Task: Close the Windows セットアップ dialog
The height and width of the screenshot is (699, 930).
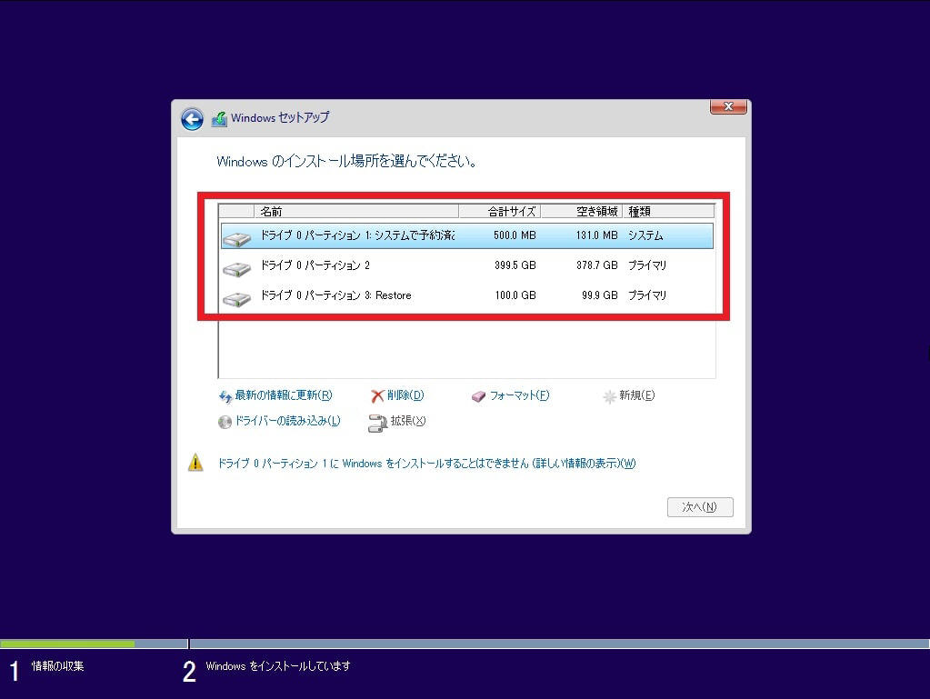Action: [728, 106]
